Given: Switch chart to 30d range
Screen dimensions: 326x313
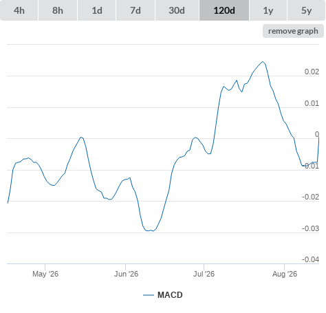Looking at the screenshot, I should [177, 10].
